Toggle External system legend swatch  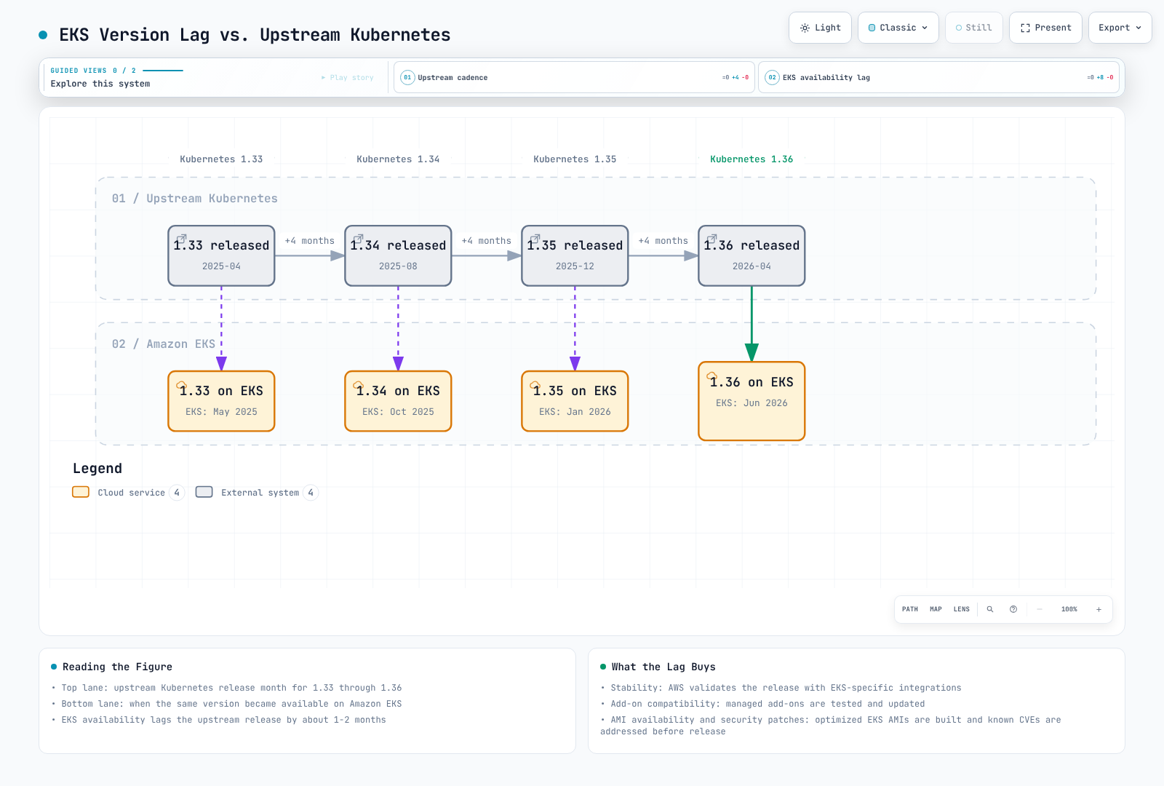(x=204, y=492)
